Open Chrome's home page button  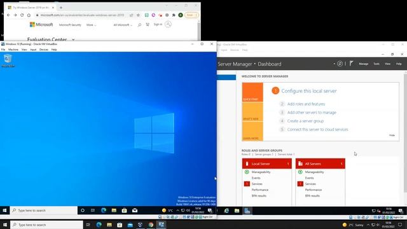pos(29,15)
